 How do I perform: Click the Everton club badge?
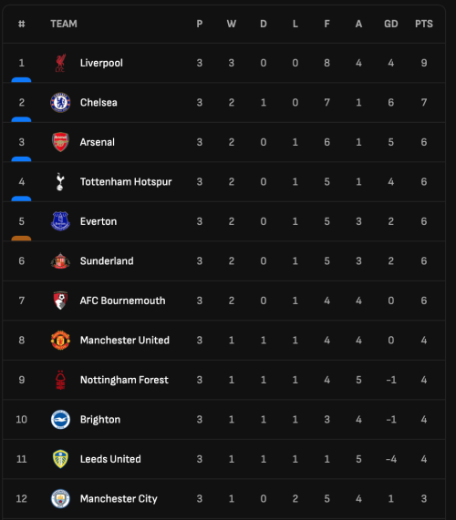60,221
